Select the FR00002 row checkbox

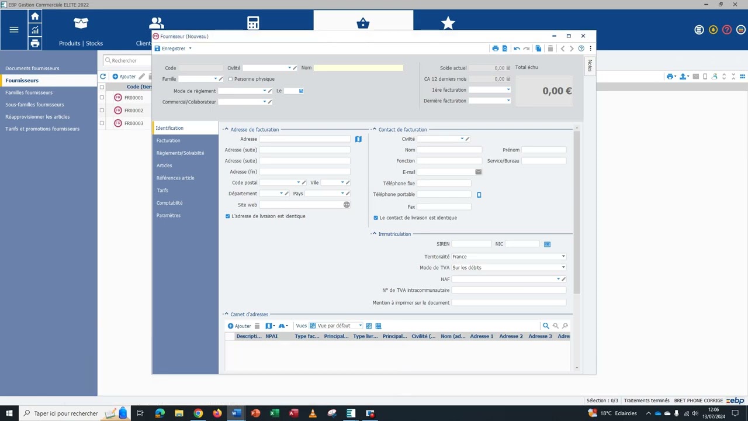coord(102,110)
